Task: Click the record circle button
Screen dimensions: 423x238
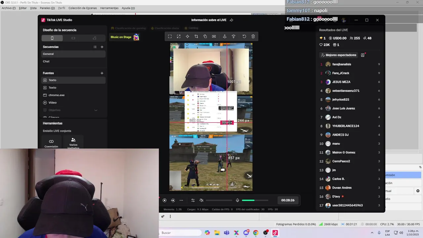Action: coord(164,200)
